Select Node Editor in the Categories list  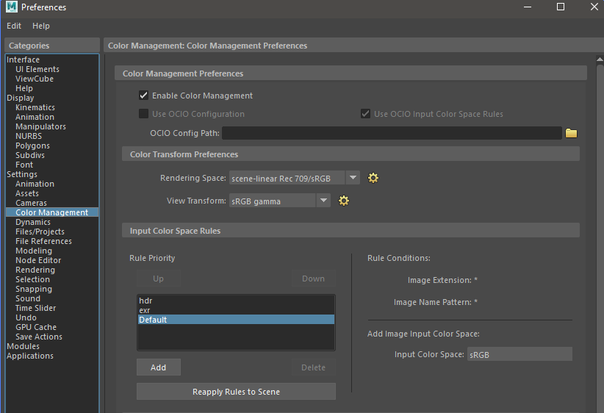tap(38, 260)
